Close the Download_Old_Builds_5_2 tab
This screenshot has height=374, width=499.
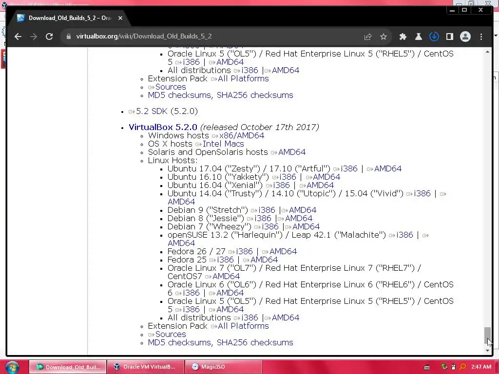[120, 18]
